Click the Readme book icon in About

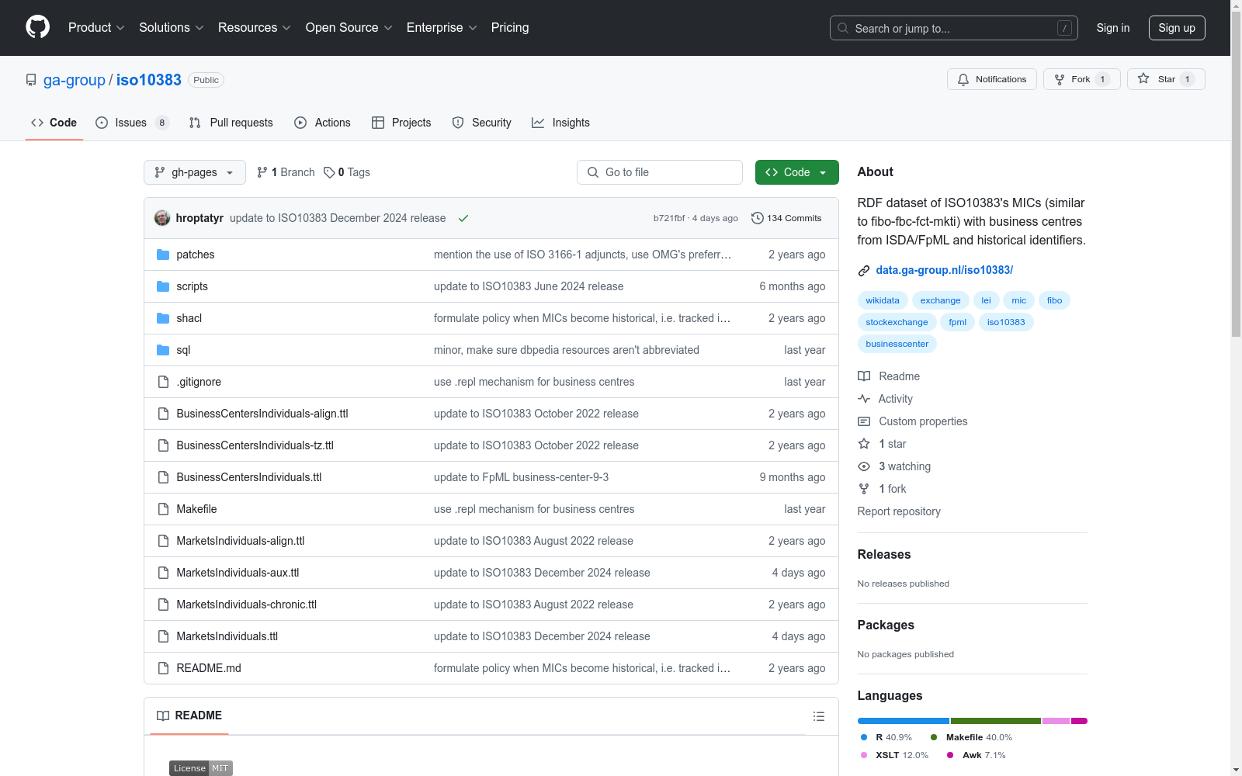click(x=864, y=376)
